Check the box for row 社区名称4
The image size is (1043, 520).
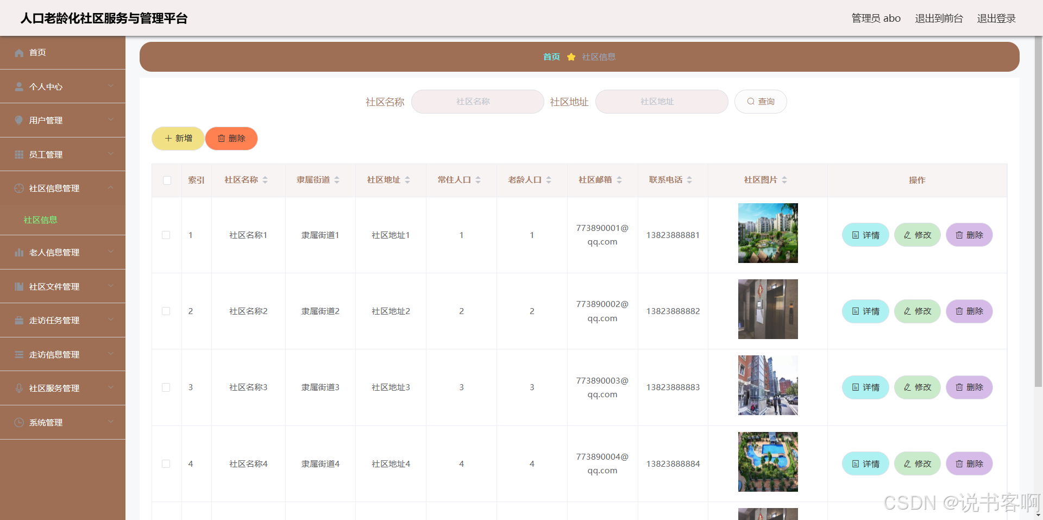(166, 463)
